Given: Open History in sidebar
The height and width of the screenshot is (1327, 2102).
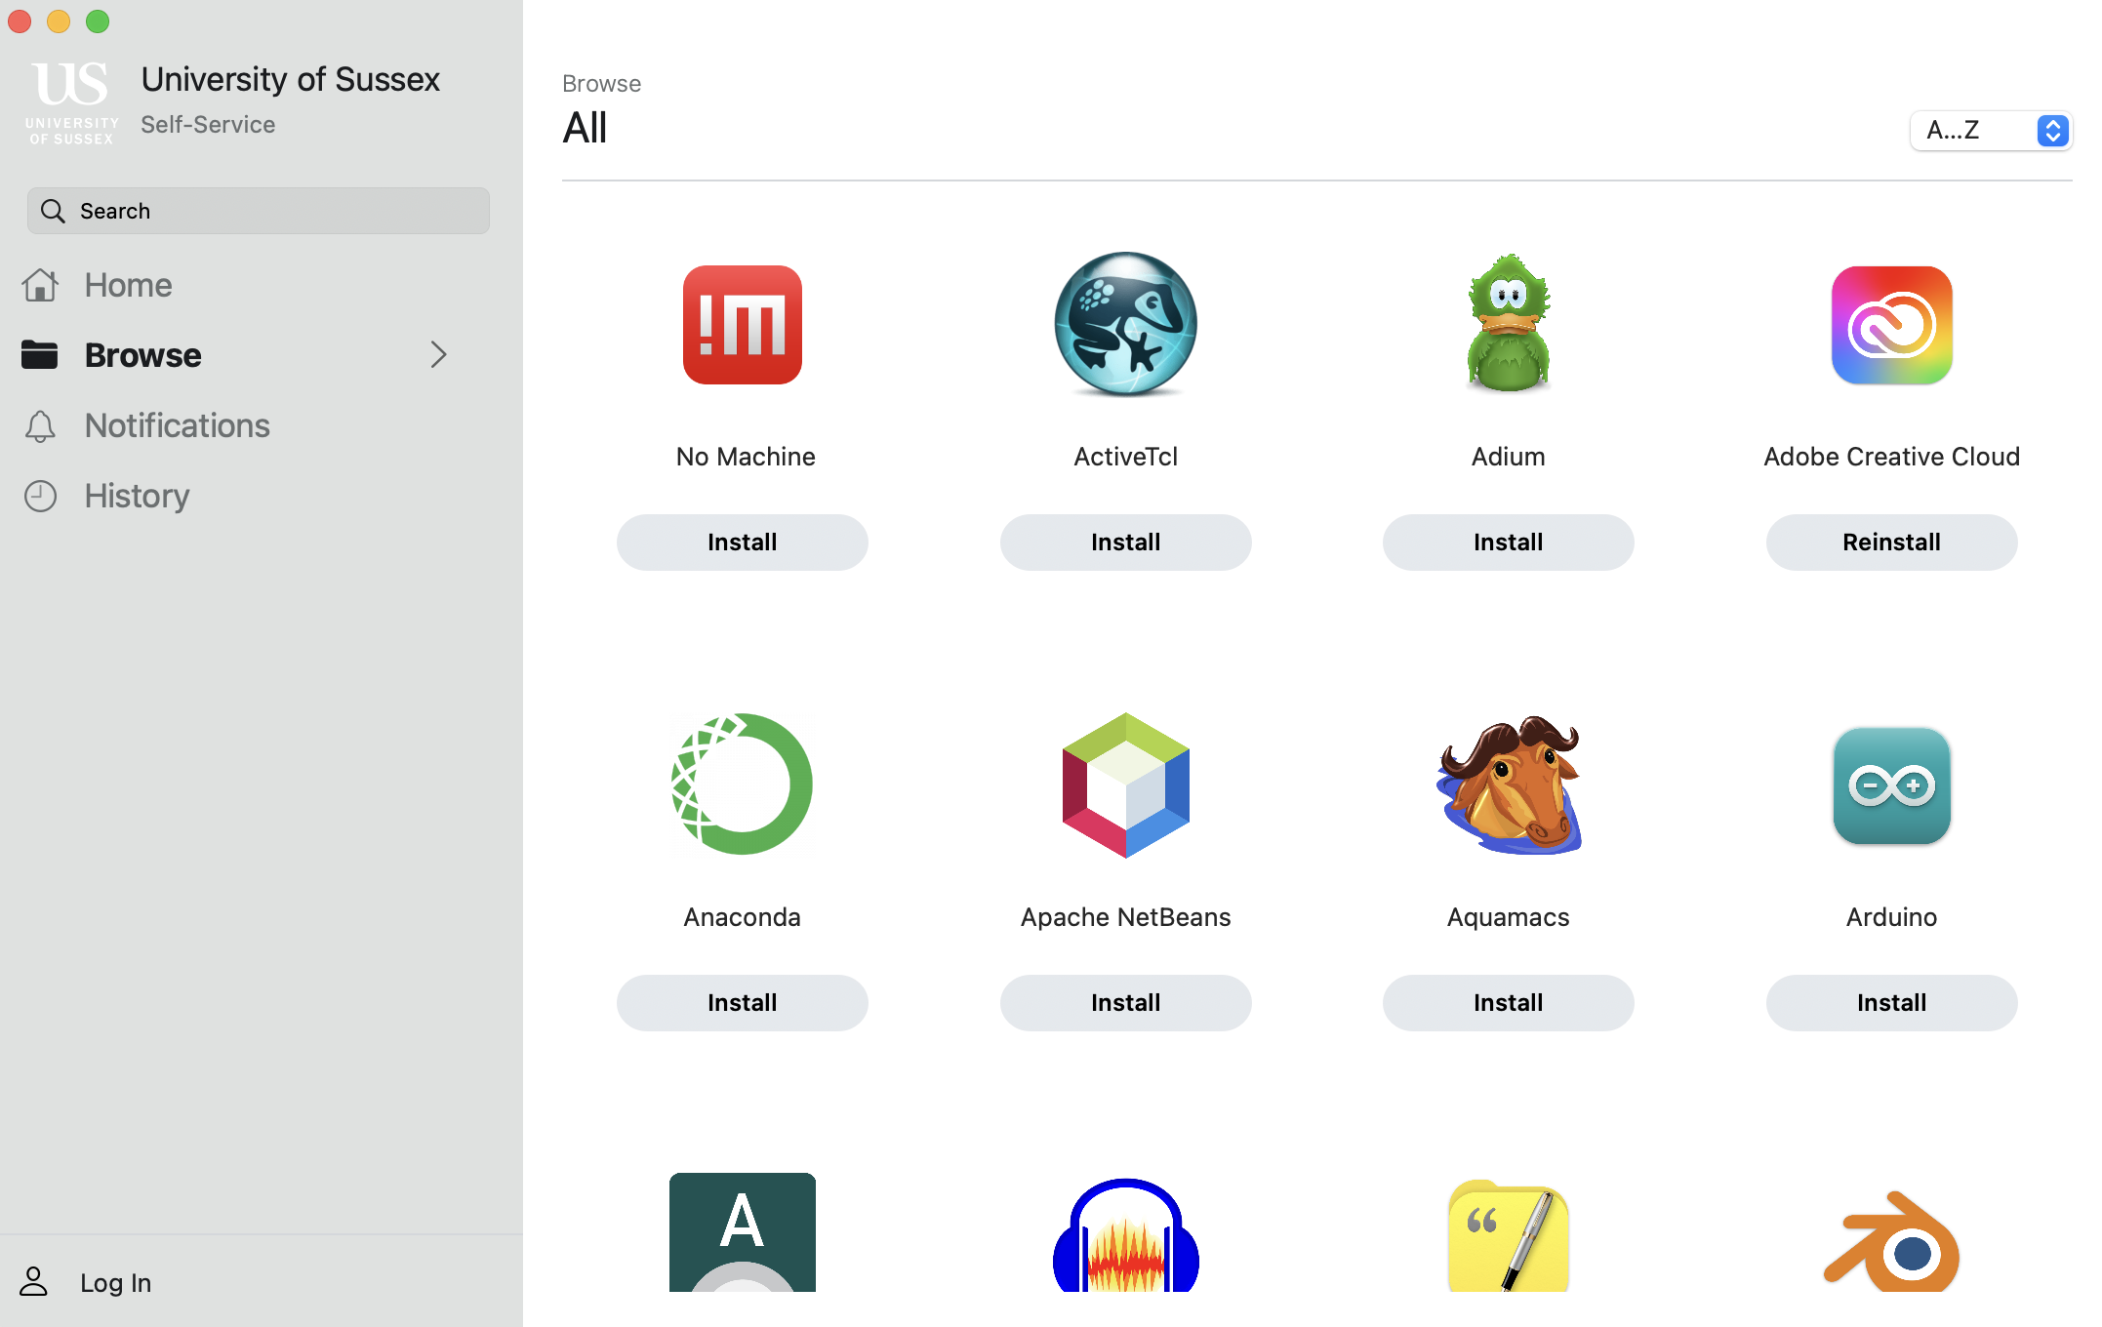Looking at the screenshot, I should tap(137, 496).
